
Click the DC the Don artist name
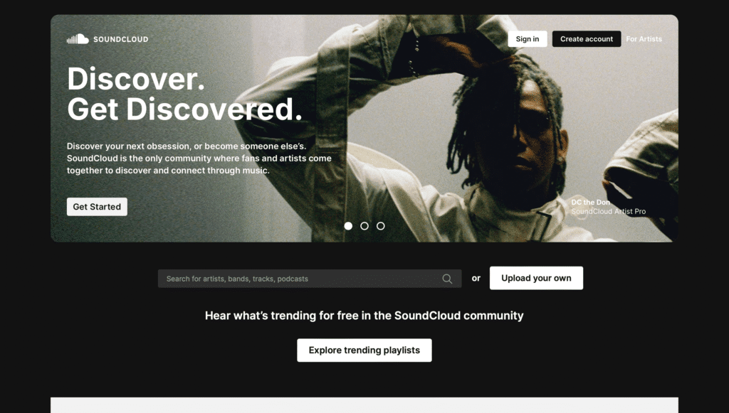(590, 203)
